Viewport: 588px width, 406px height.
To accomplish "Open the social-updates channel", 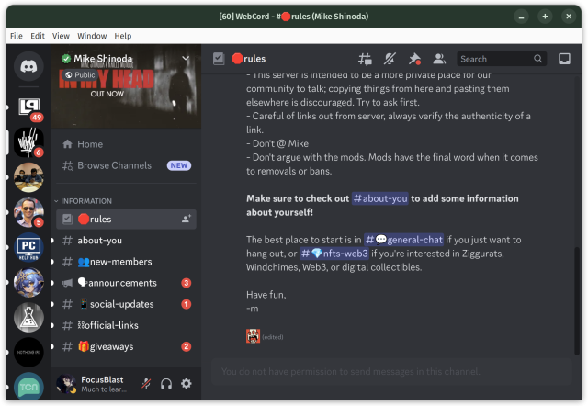I will coord(126,304).
